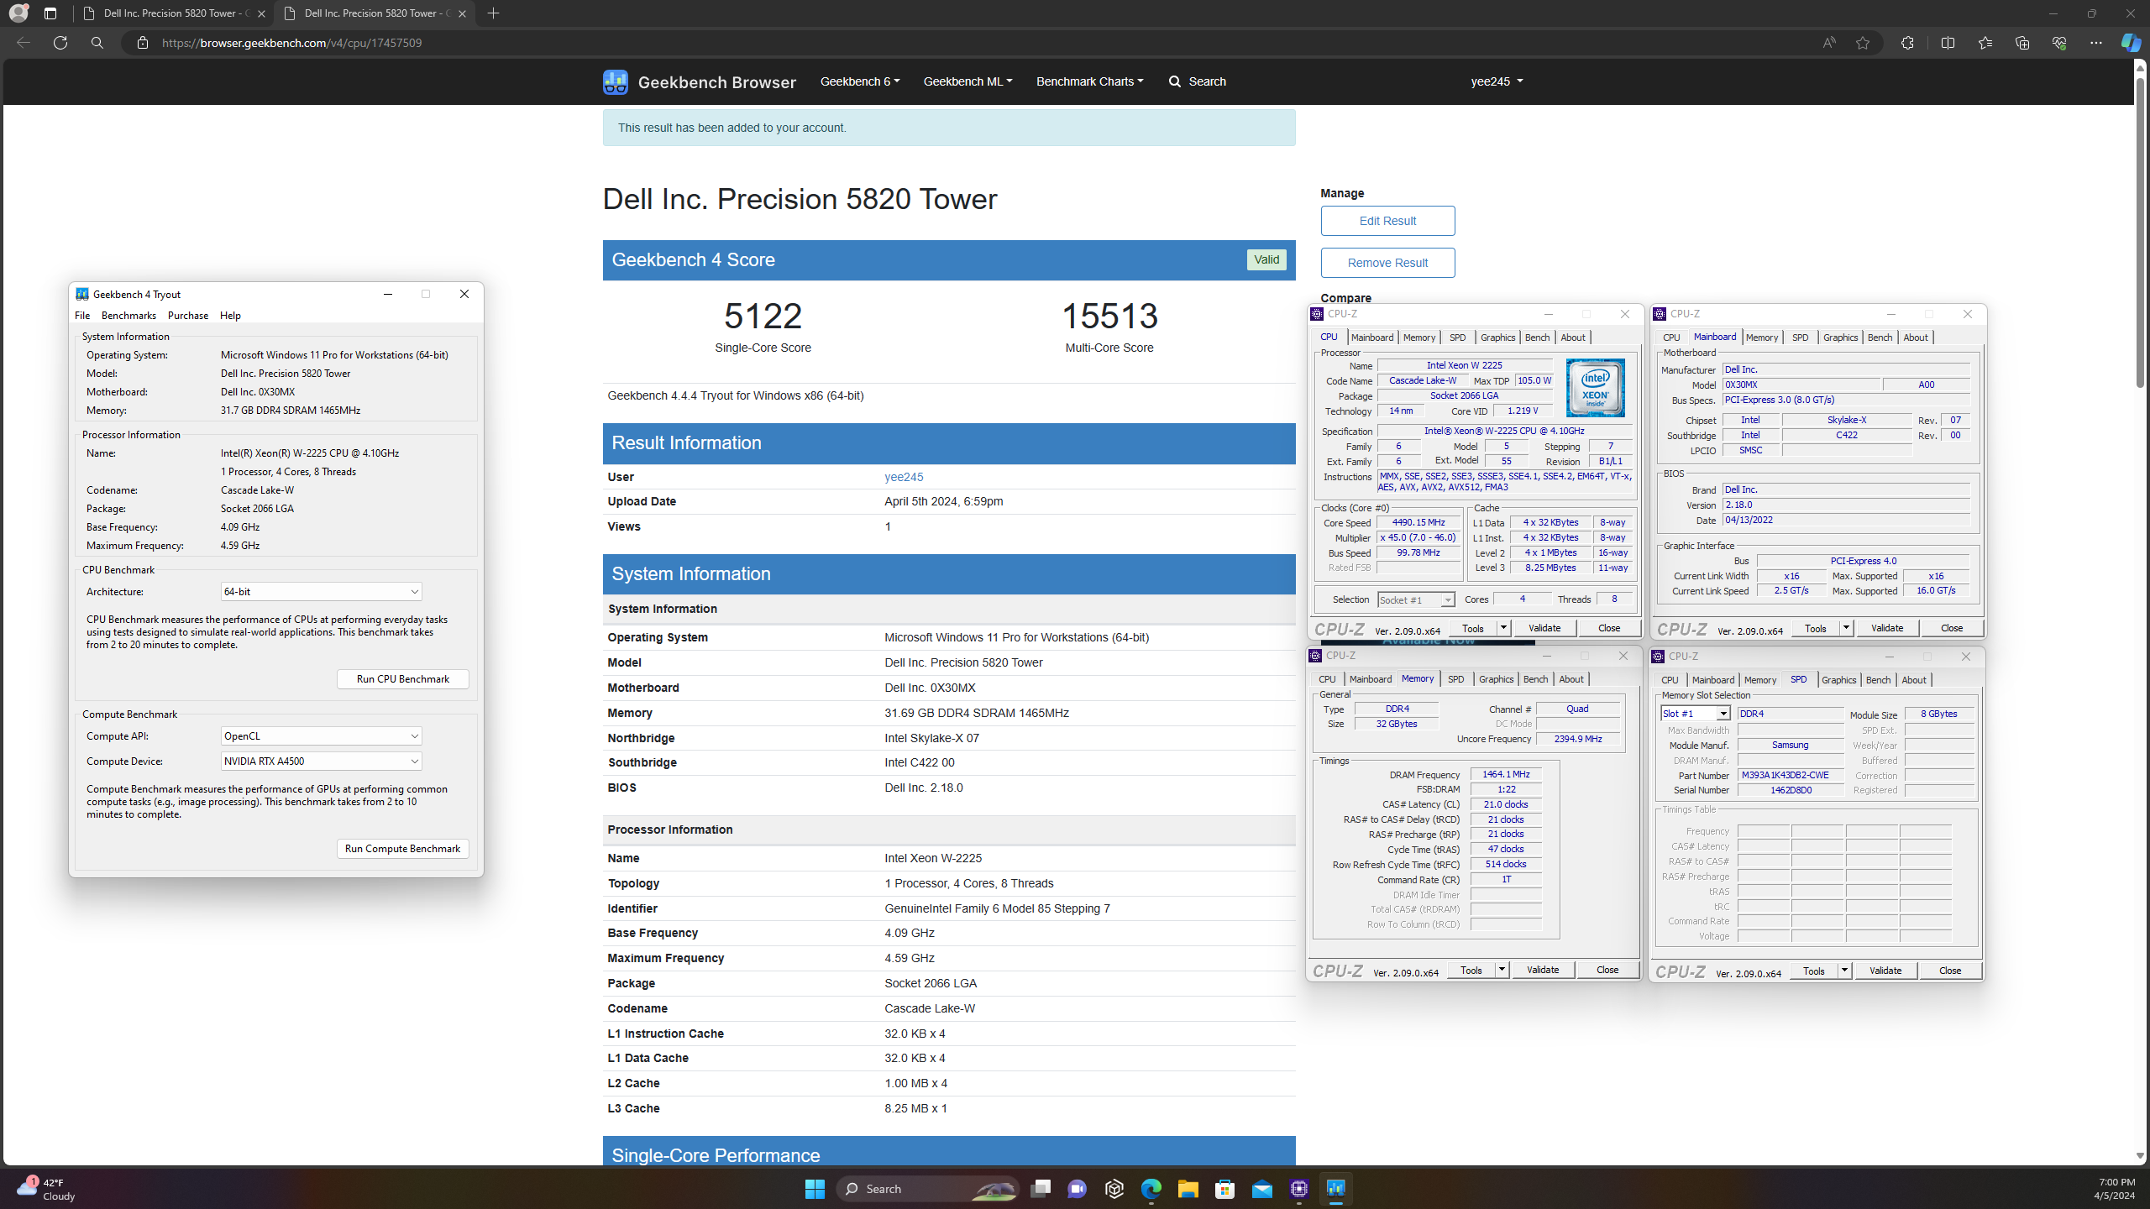The image size is (2150, 1209).
Task: Open the tab actions menu icon
Action: click(50, 13)
